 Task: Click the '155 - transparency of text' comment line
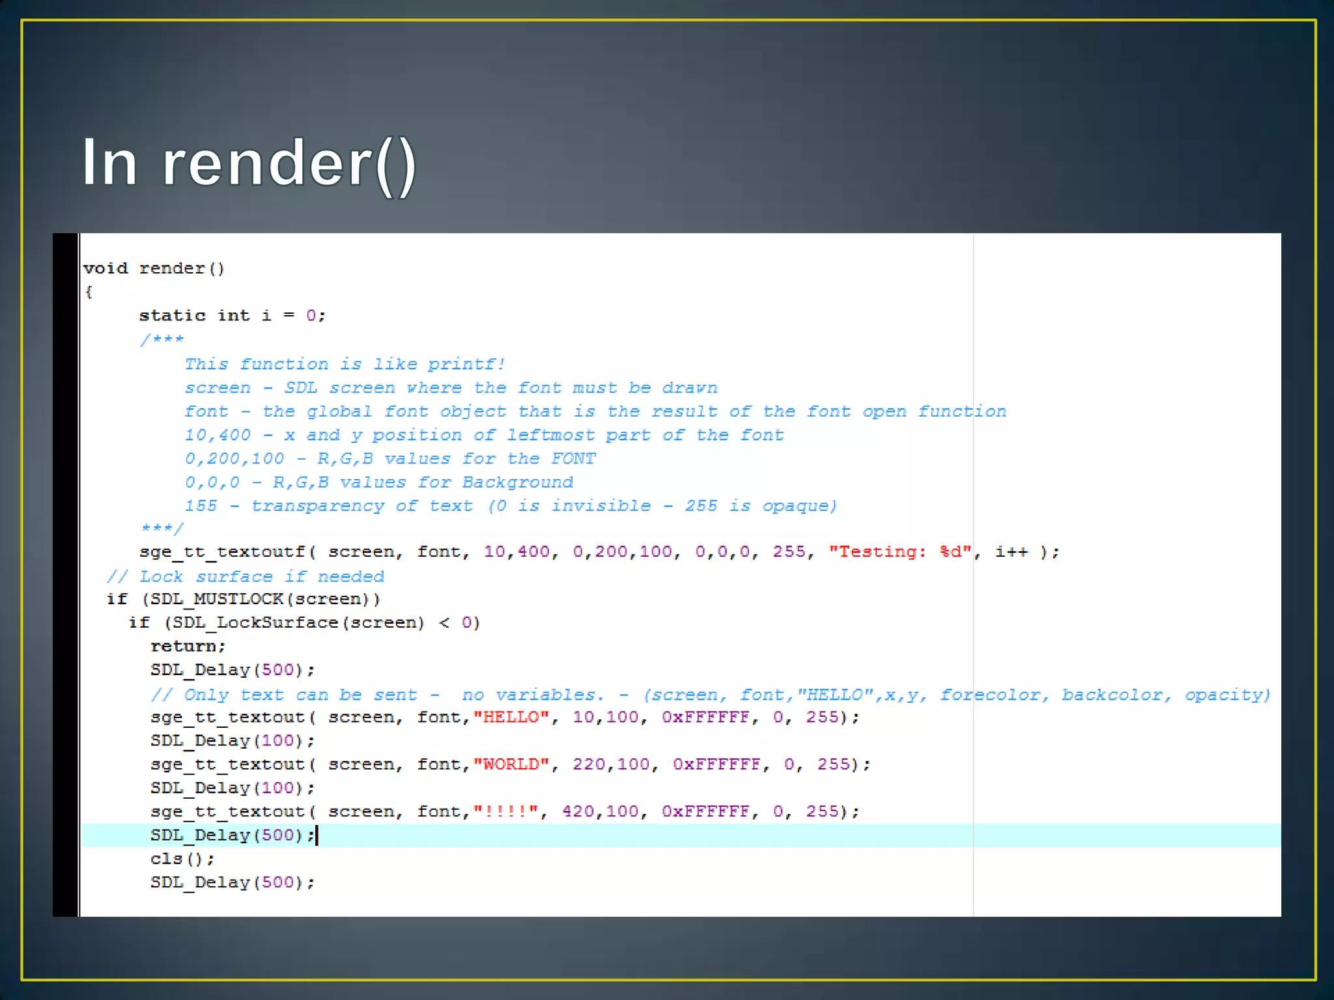tap(510, 506)
